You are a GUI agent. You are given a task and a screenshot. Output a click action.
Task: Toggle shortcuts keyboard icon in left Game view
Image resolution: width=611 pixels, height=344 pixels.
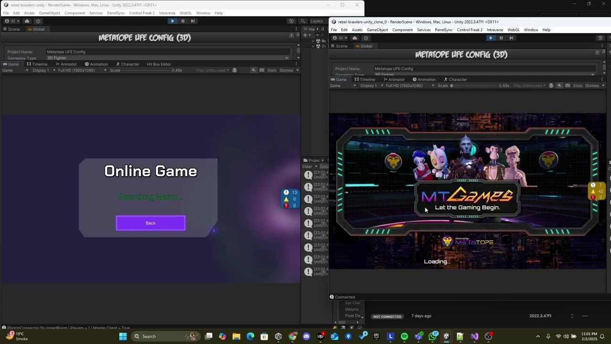click(262, 70)
